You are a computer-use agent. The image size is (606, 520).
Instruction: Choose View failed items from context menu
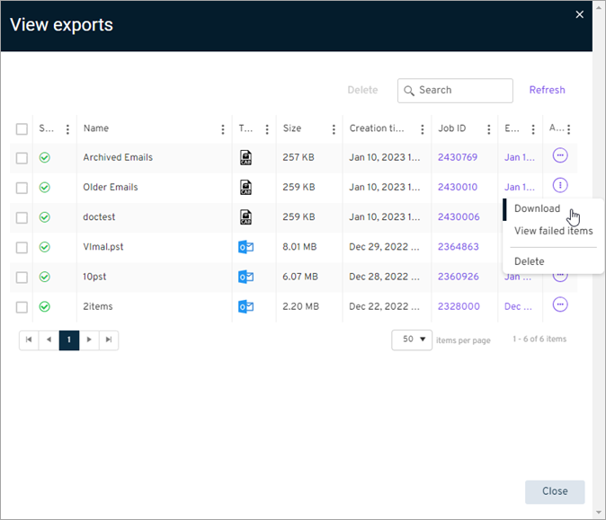tap(554, 231)
